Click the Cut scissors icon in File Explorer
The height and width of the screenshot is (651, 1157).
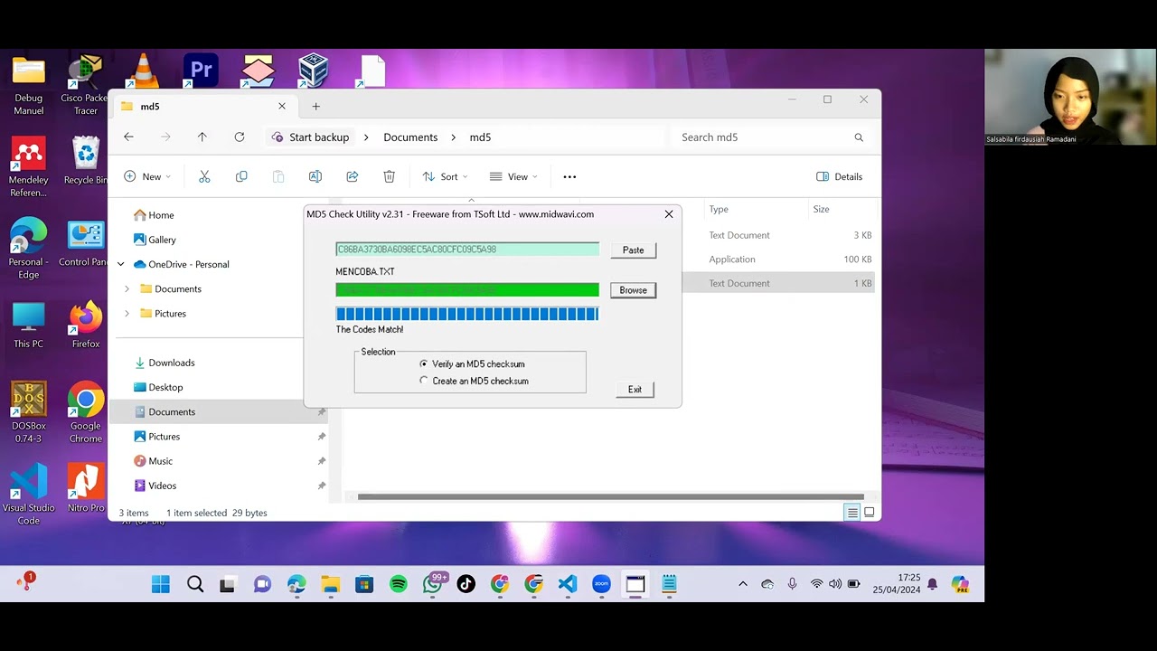click(204, 176)
